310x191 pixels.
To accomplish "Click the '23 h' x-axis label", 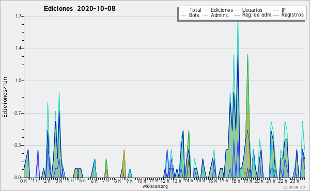I will 295,181.
